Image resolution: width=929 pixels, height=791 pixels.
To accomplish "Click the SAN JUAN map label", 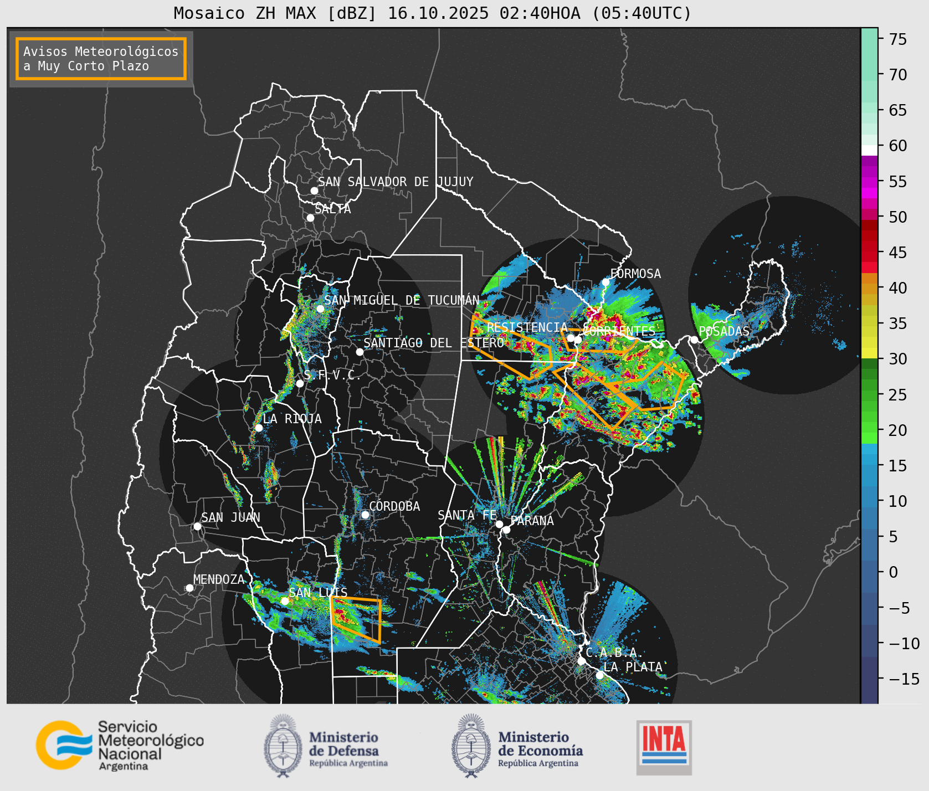I will pos(230,517).
